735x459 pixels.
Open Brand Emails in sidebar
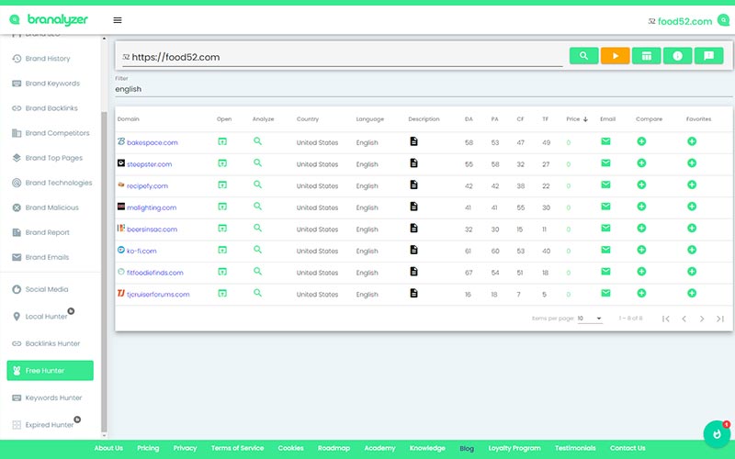pyautogui.click(x=47, y=257)
